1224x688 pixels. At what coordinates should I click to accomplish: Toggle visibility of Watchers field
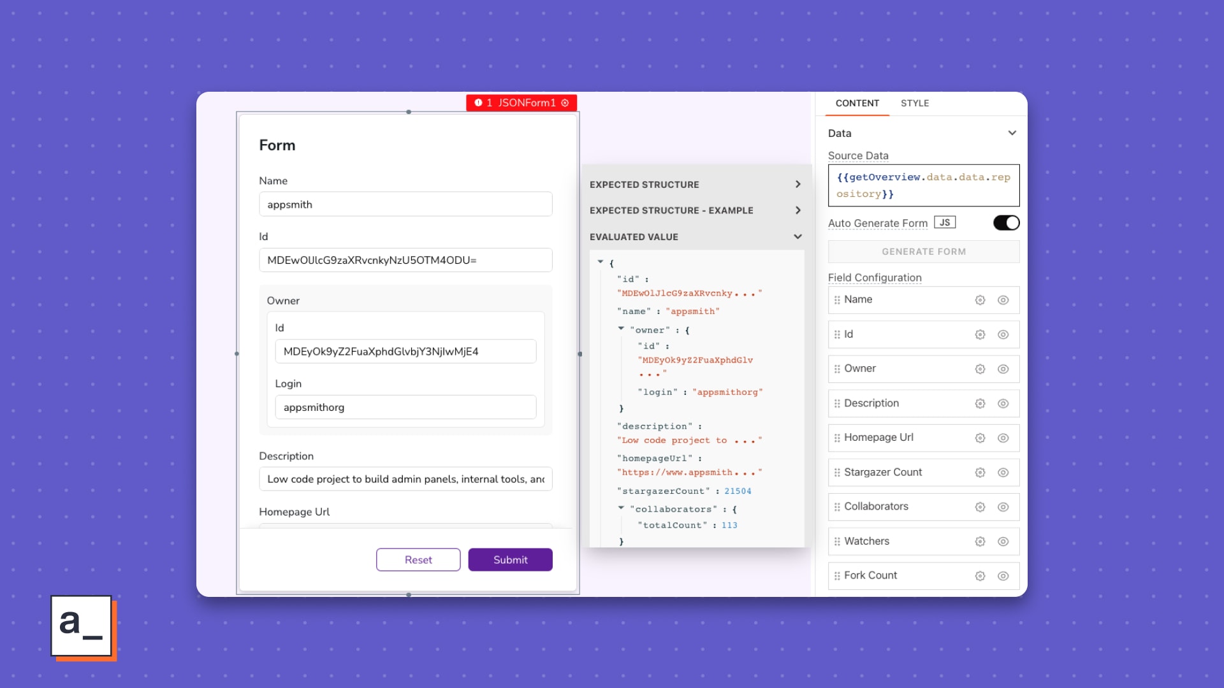click(1003, 541)
